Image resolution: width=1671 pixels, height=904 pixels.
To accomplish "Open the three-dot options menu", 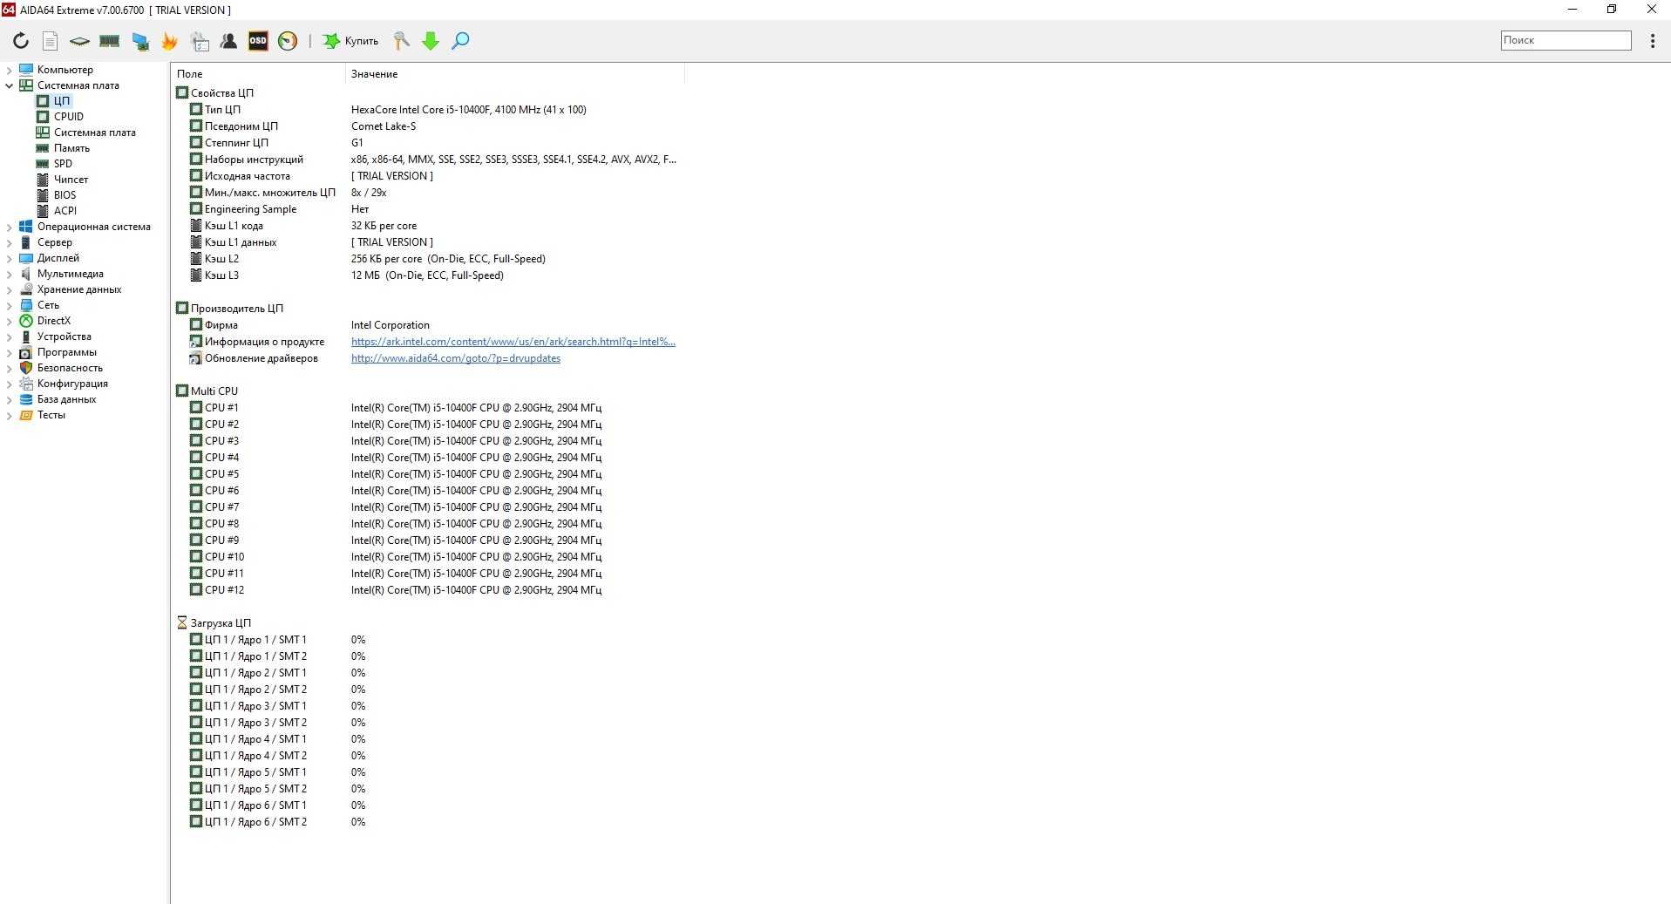I will (x=1652, y=41).
